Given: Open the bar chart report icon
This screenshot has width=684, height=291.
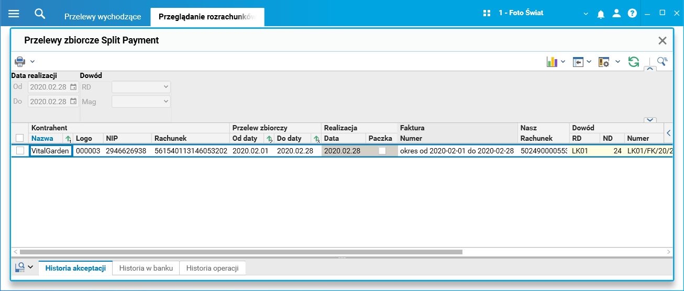Looking at the screenshot, I should (x=551, y=62).
